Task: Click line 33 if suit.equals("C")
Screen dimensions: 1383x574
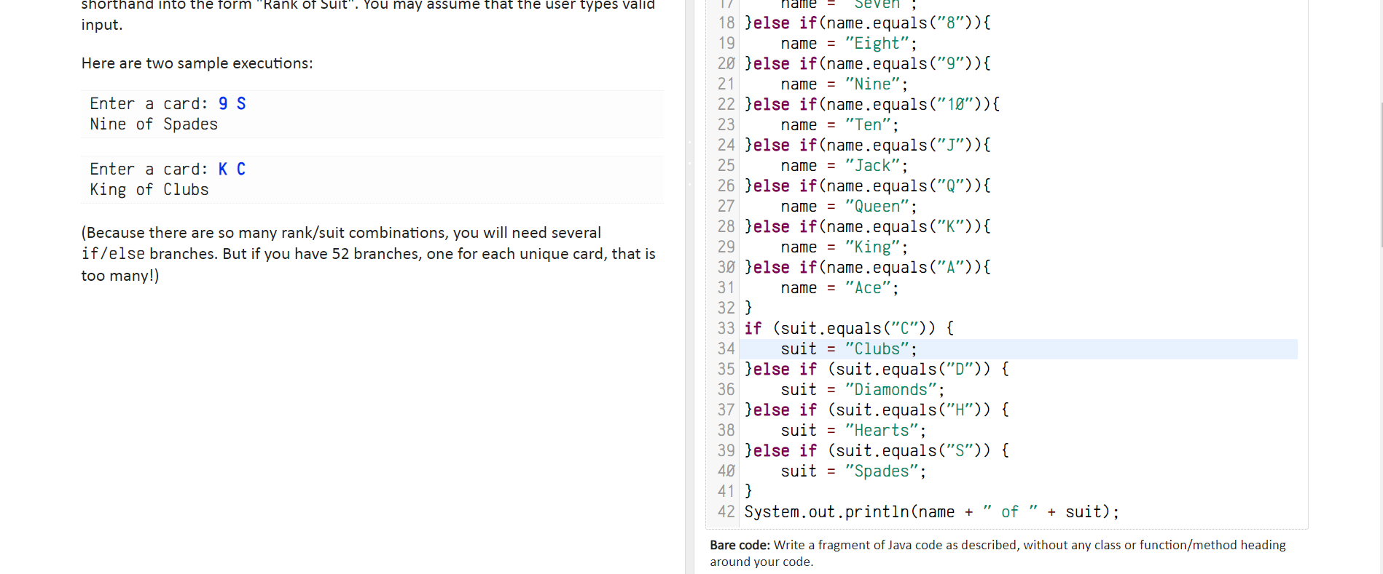Action: coord(849,328)
